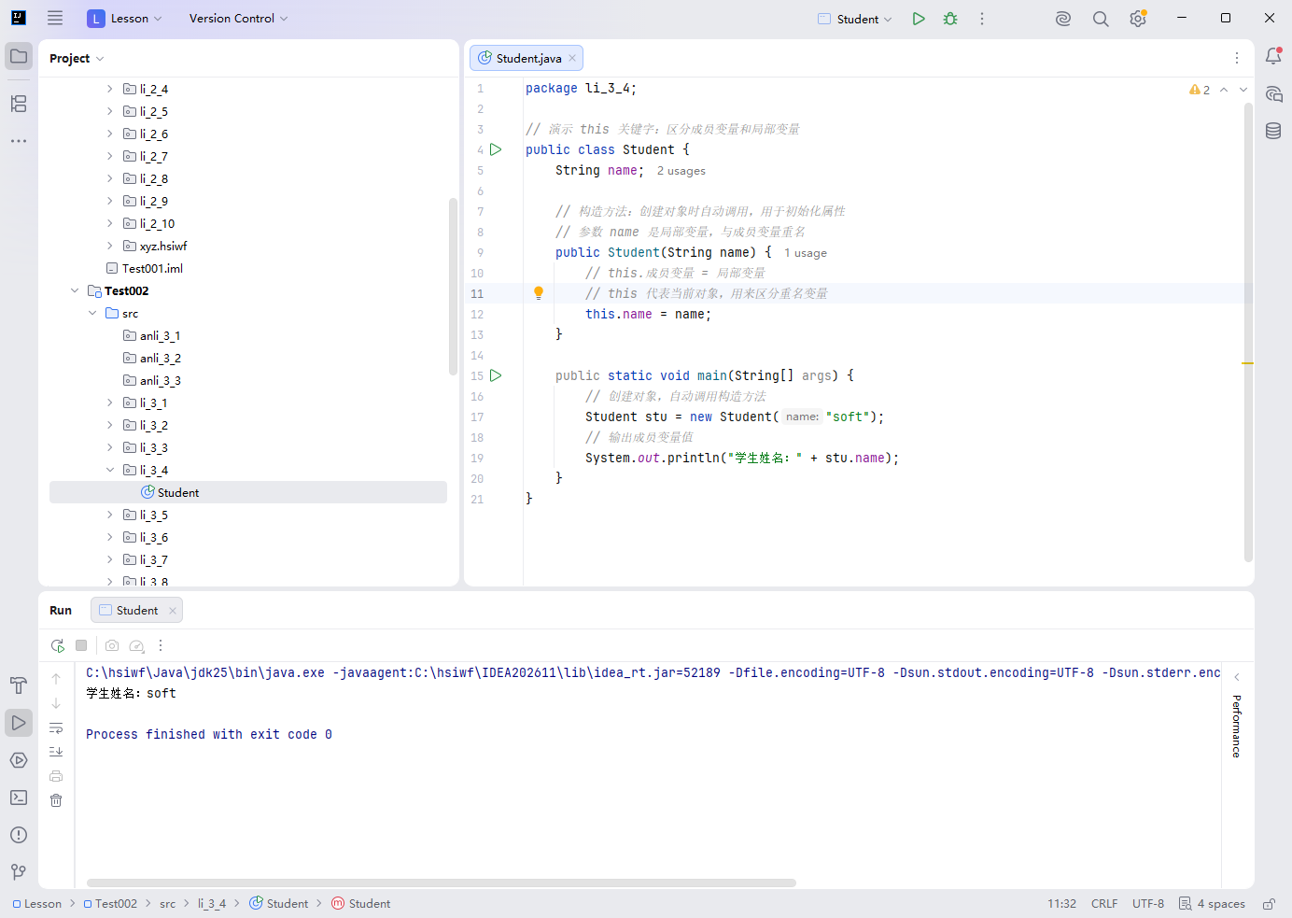This screenshot has width=1292, height=918.
Task: Show more tool windows ellipsis
Action: [19, 141]
